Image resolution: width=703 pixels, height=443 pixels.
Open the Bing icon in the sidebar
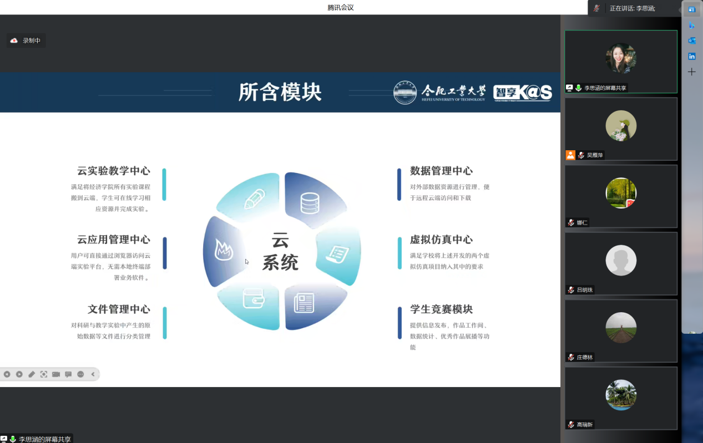tap(691, 25)
